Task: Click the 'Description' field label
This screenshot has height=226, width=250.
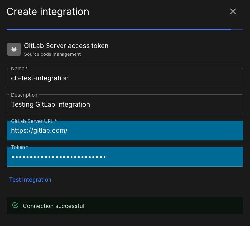Action: click(x=24, y=95)
